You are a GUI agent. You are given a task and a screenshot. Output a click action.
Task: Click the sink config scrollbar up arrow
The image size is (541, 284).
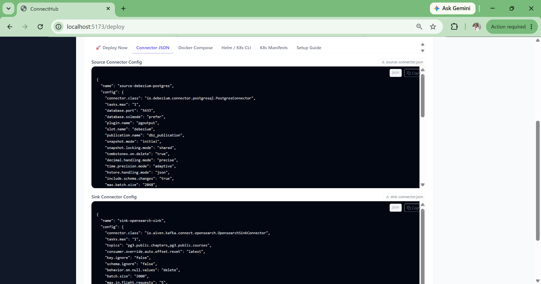coord(423,204)
